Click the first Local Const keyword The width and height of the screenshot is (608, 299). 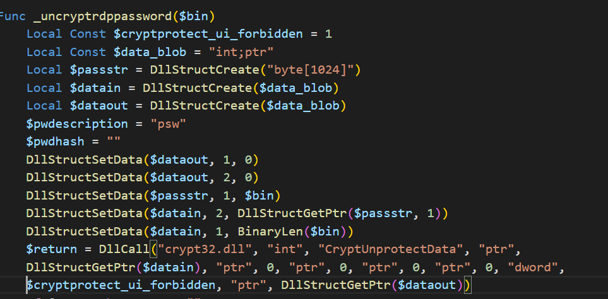(x=66, y=34)
